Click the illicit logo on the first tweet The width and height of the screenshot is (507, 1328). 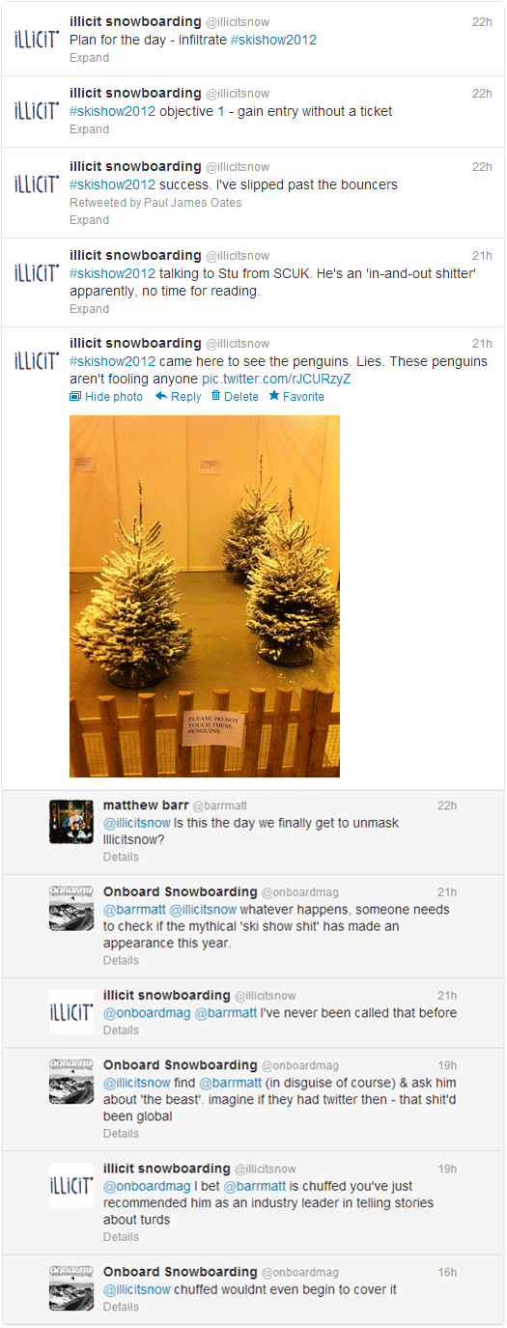point(37,38)
